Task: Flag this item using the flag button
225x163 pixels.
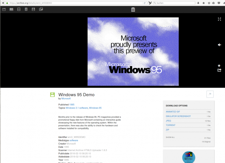Action: click(210, 94)
